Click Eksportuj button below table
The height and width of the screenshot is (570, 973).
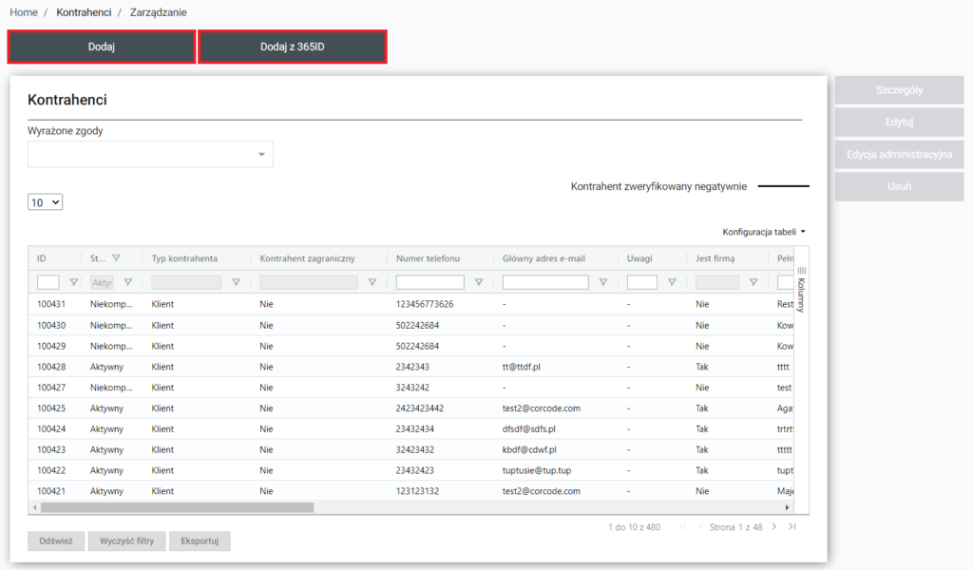point(200,541)
